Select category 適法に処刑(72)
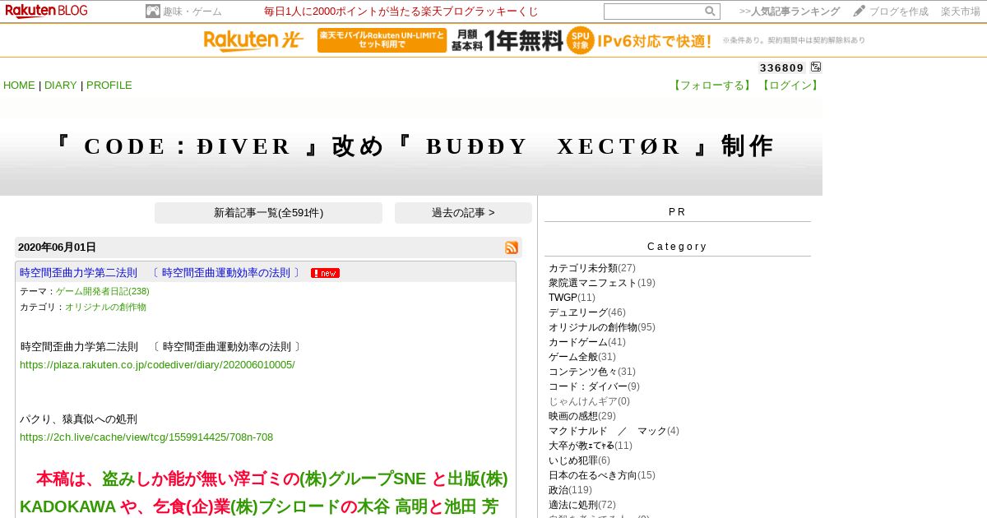This screenshot has height=518, width=987. click(x=582, y=505)
